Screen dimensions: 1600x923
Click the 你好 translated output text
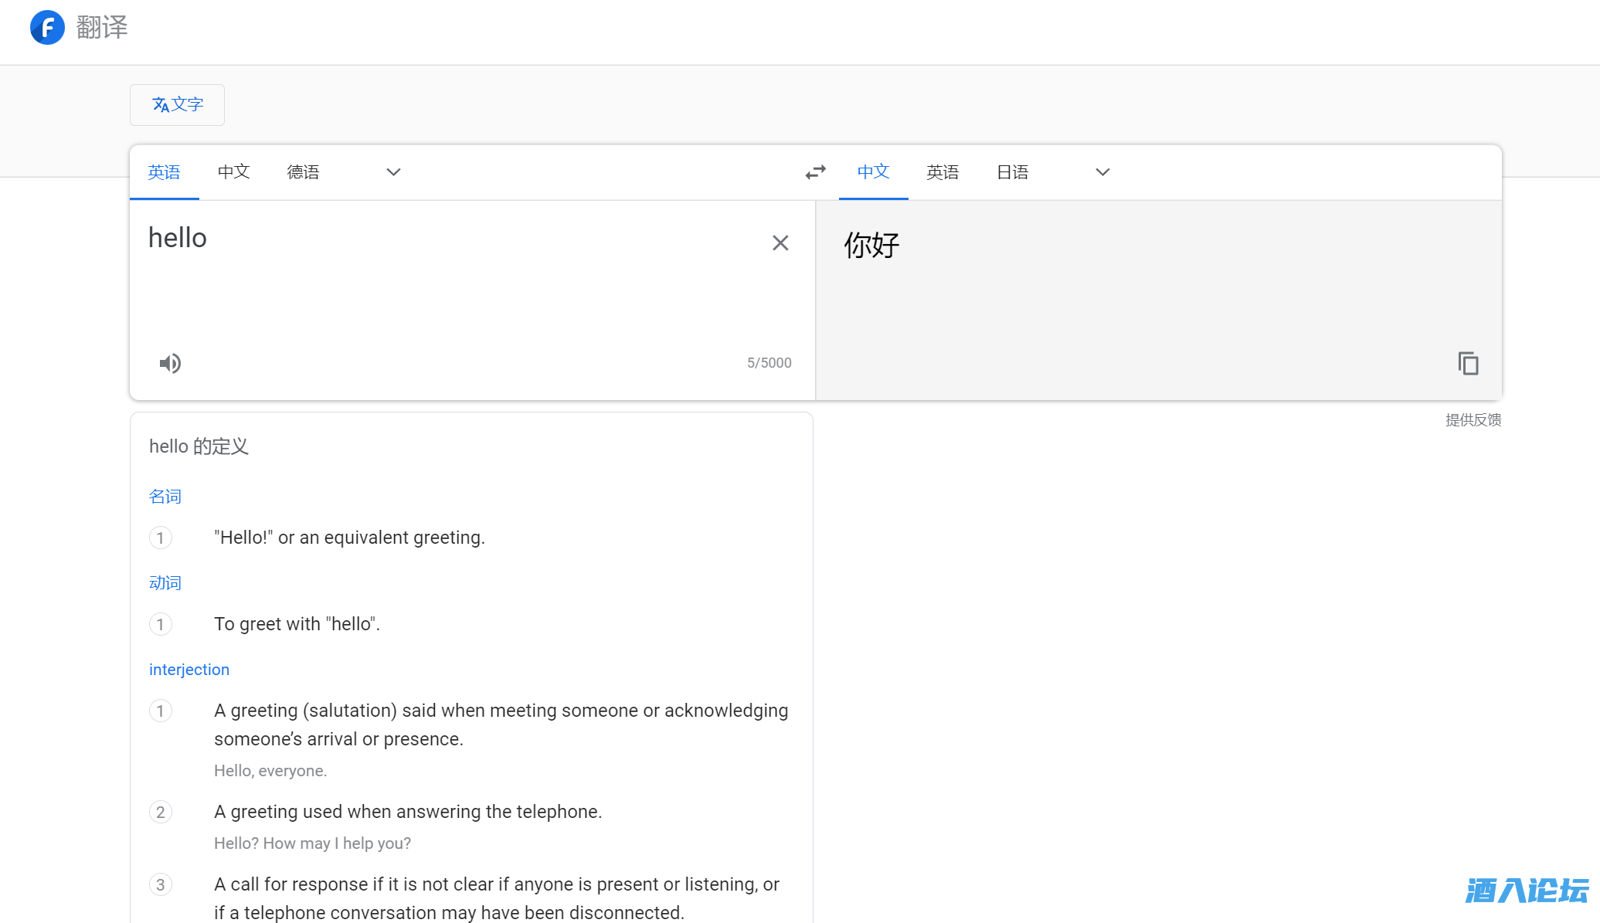click(871, 246)
